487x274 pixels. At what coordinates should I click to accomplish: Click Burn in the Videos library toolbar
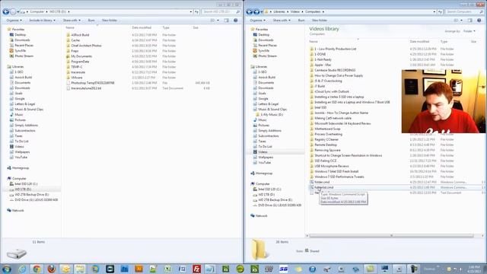point(301,21)
